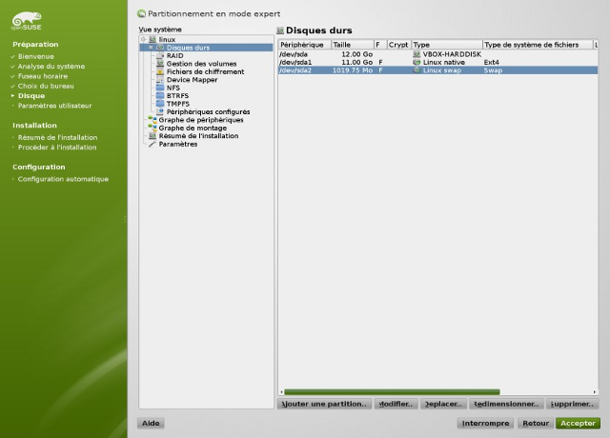
Task: Click the BTRFS folder icon
Action: (160, 96)
